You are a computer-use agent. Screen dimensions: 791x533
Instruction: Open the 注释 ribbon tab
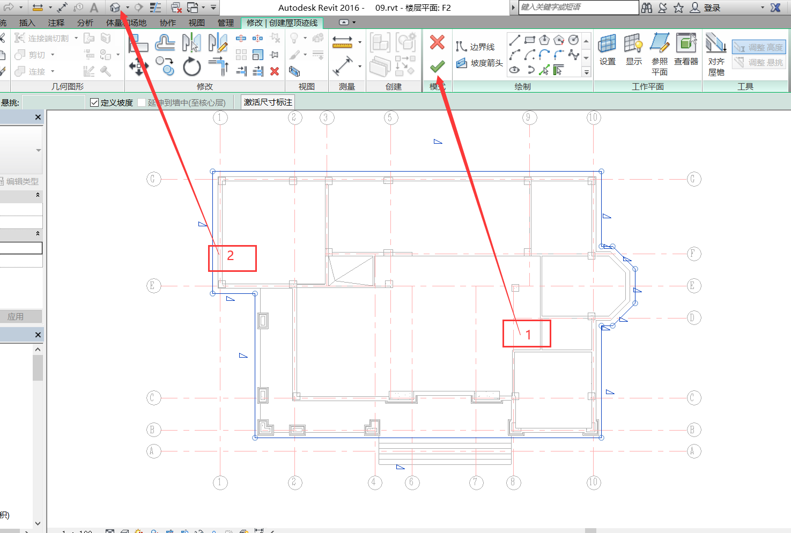tap(56, 23)
